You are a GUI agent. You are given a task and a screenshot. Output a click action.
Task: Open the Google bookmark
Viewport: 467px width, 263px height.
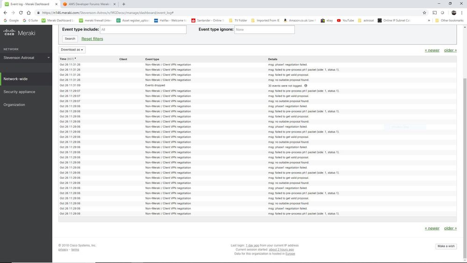(x=11, y=21)
